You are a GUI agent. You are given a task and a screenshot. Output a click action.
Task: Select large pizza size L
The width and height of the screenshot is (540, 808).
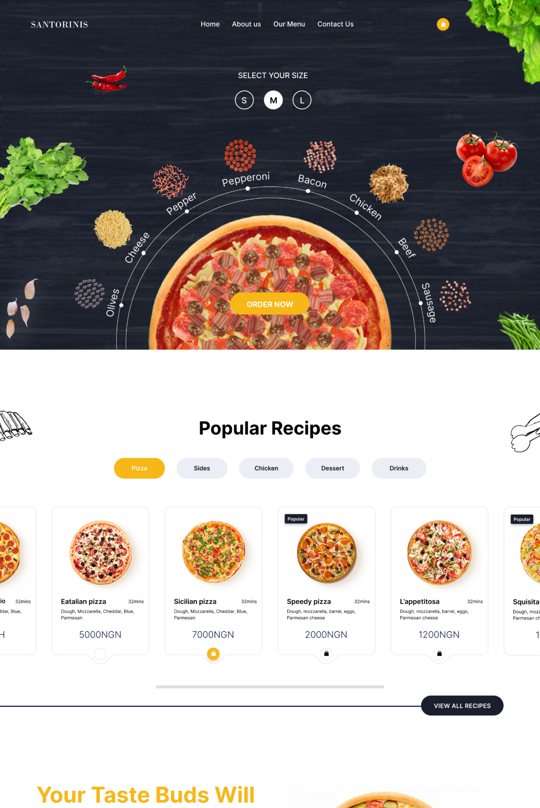302,100
